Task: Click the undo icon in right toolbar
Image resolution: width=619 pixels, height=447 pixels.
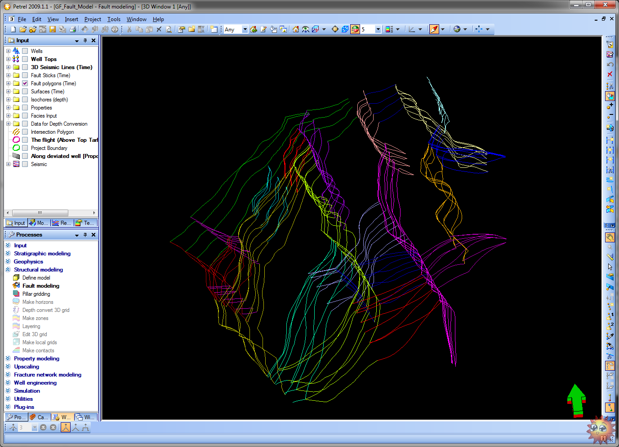Action: click(x=610, y=64)
